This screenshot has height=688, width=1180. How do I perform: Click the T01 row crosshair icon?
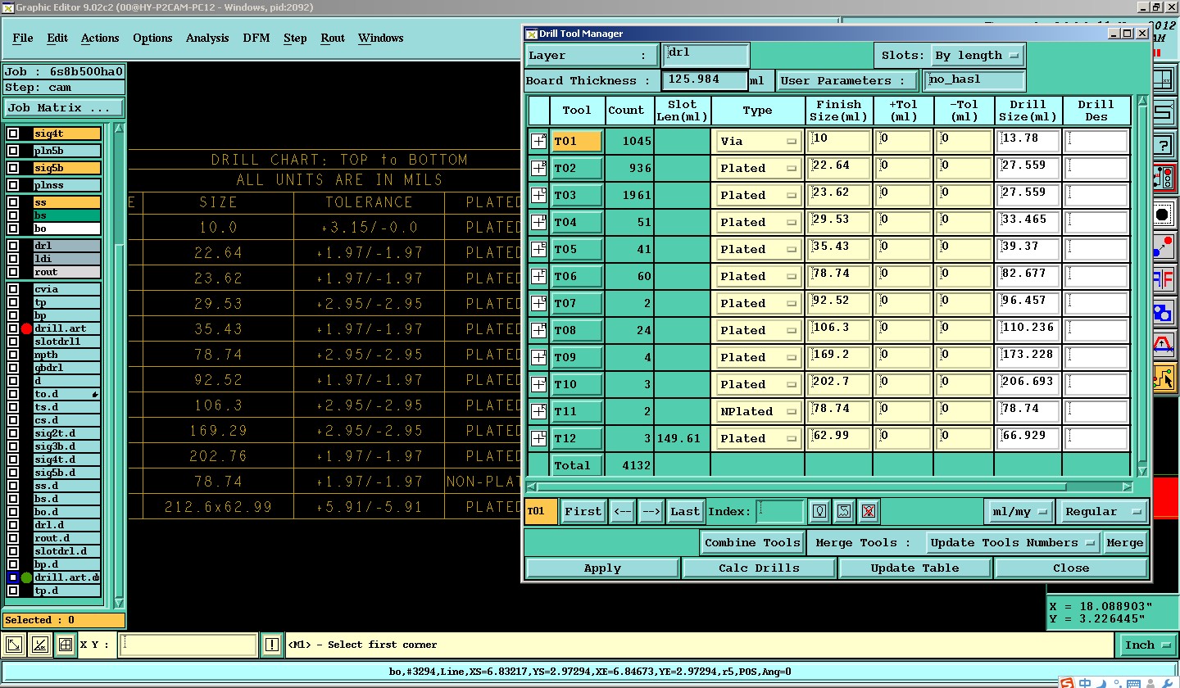538,141
